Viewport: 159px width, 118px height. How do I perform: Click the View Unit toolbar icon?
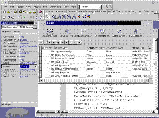pos(5,17)
